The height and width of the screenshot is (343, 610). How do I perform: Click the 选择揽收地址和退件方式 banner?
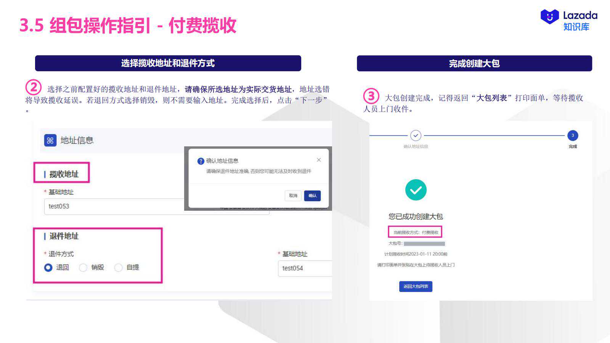coord(168,63)
